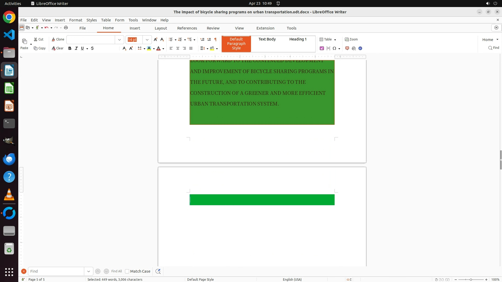Viewport: 502px width, 282px height.
Task: Click into the Find text field
Action: [56, 271]
